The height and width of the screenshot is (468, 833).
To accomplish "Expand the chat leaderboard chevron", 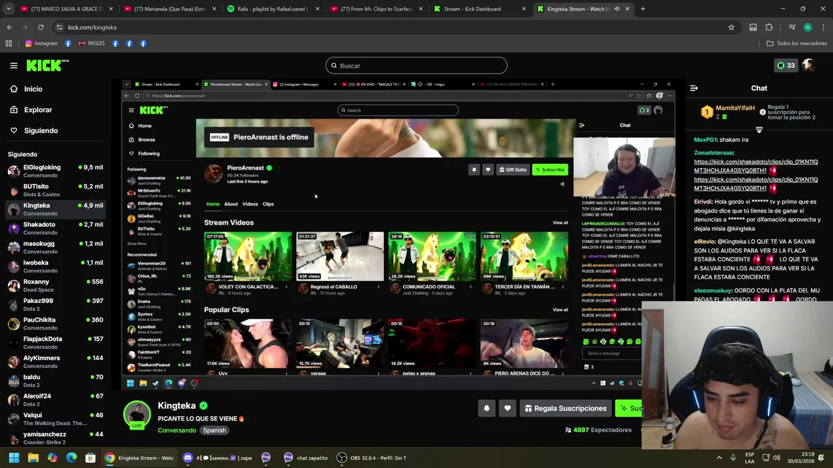I will tap(759, 130).
